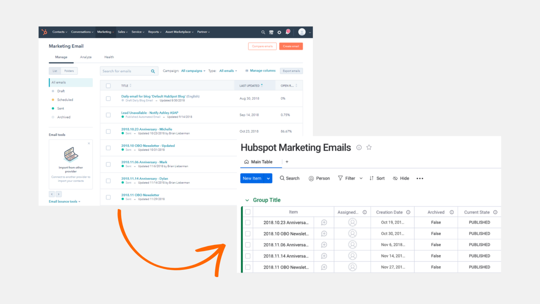Click the Export emails button
The height and width of the screenshot is (304, 540).
coord(291,71)
